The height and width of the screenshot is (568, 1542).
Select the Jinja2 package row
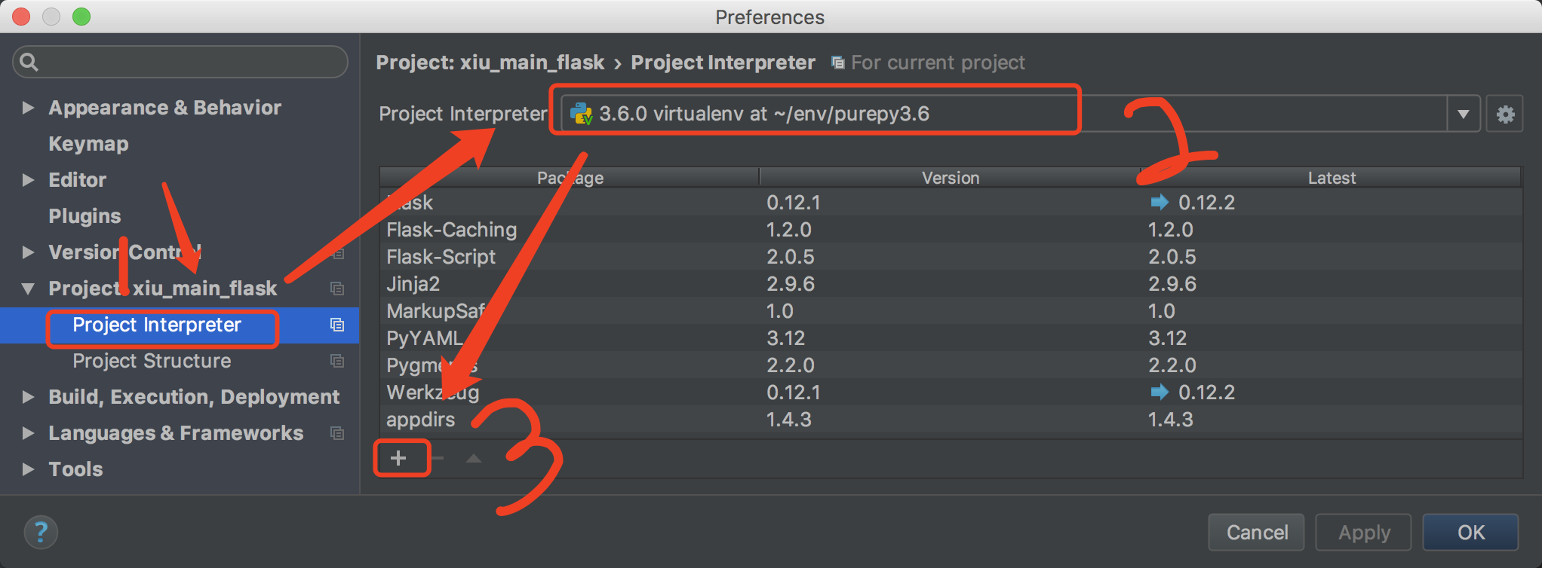point(951,284)
